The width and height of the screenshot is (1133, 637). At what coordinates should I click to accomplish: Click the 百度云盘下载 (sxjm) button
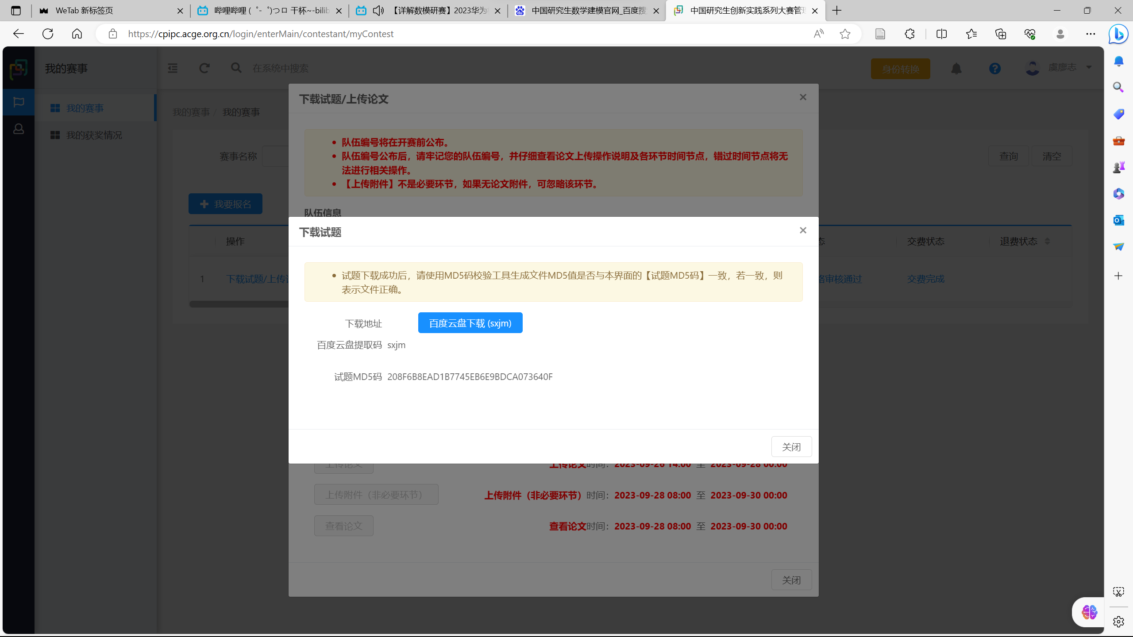coord(470,323)
